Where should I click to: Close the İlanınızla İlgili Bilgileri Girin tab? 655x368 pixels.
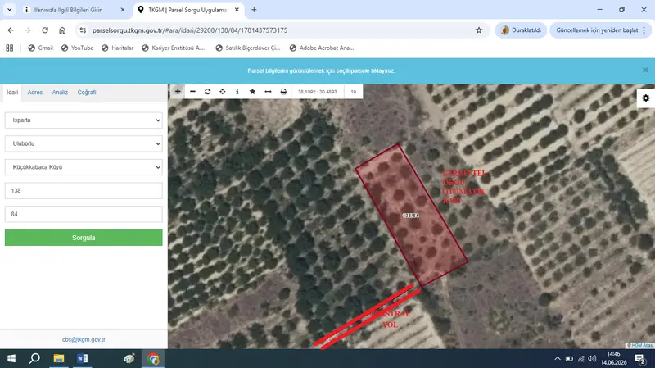[x=122, y=10]
